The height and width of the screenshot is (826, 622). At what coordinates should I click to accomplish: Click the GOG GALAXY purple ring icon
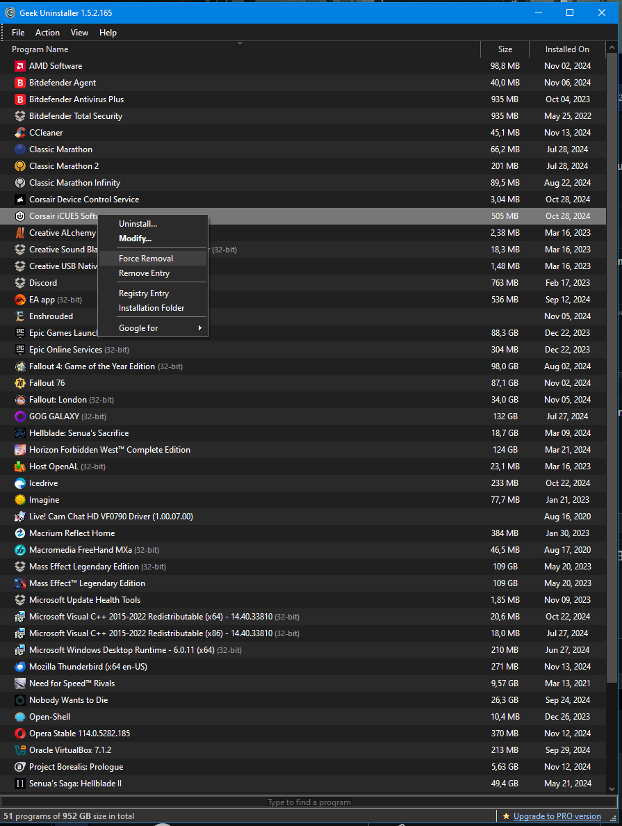point(20,416)
